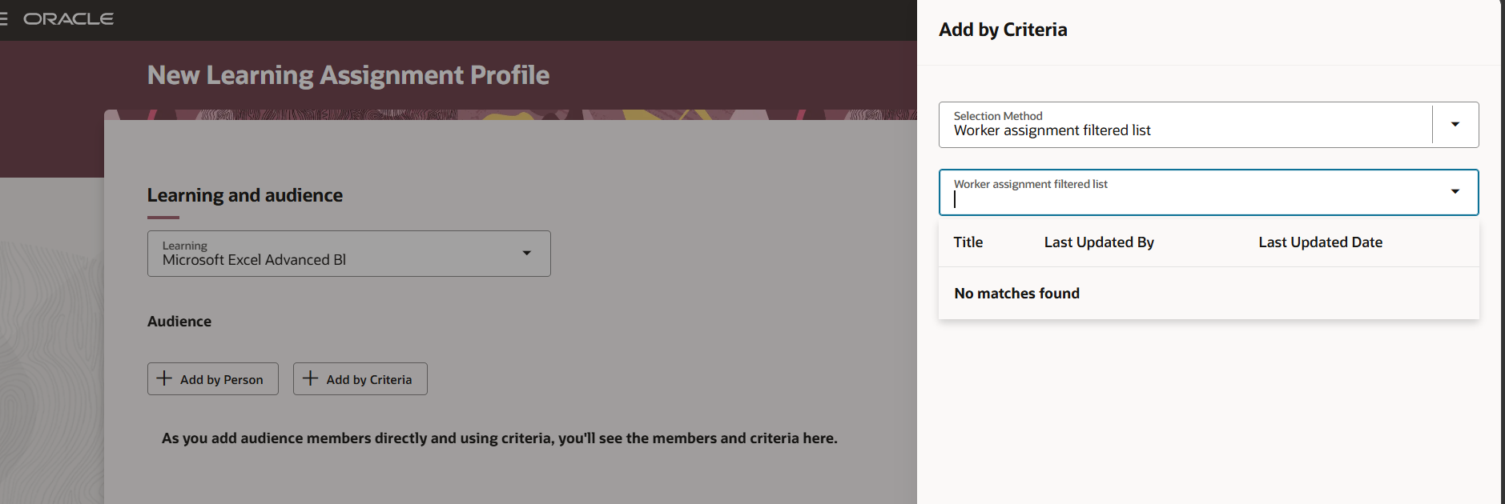Click the Last Updated Date column header
The width and height of the screenshot is (1505, 504).
click(x=1320, y=242)
